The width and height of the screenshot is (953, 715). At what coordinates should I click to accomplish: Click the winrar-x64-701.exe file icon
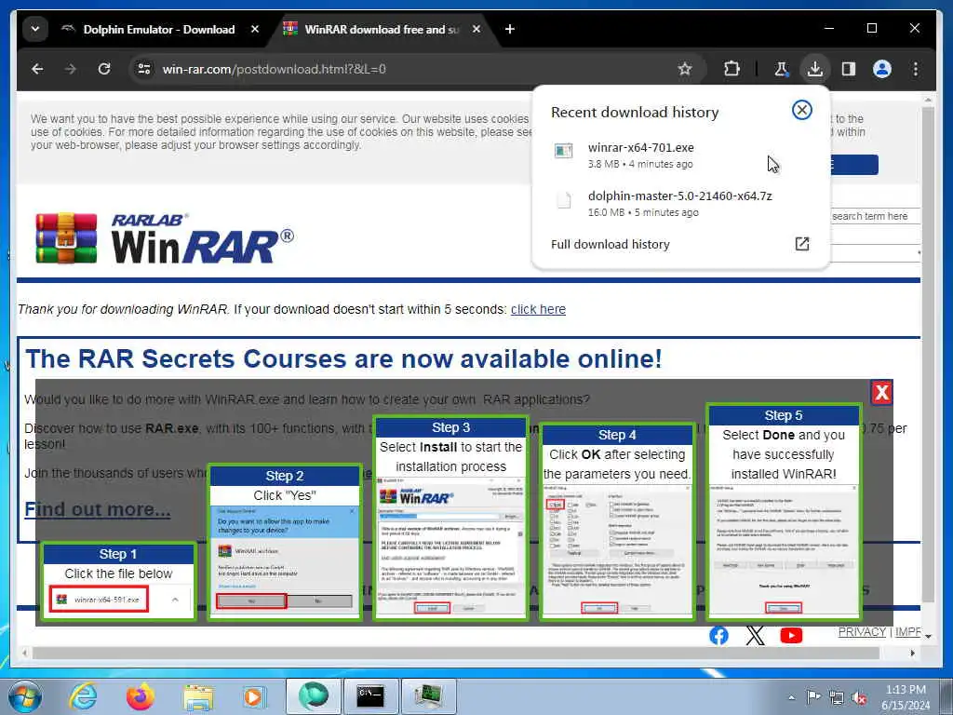pyautogui.click(x=563, y=150)
